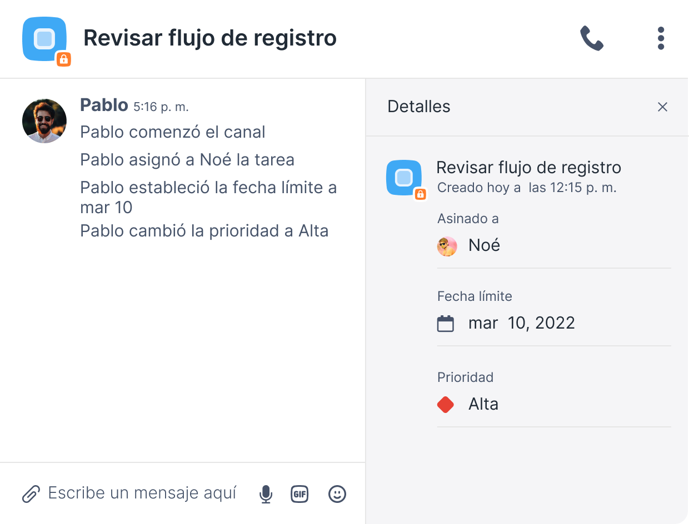This screenshot has height=524, width=689.
Task: Click Noé's small avatar in details
Action: click(447, 246)
